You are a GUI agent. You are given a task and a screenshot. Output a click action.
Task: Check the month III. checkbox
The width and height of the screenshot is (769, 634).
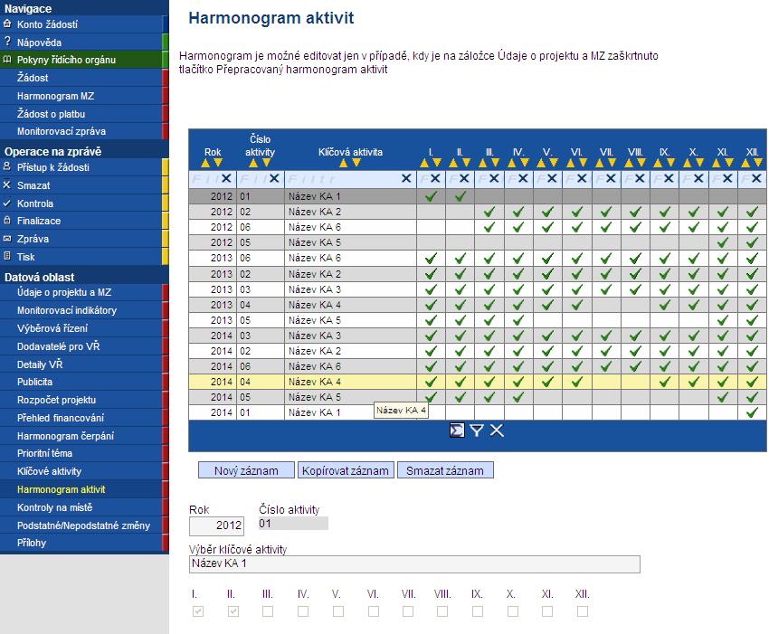point(268,611)
